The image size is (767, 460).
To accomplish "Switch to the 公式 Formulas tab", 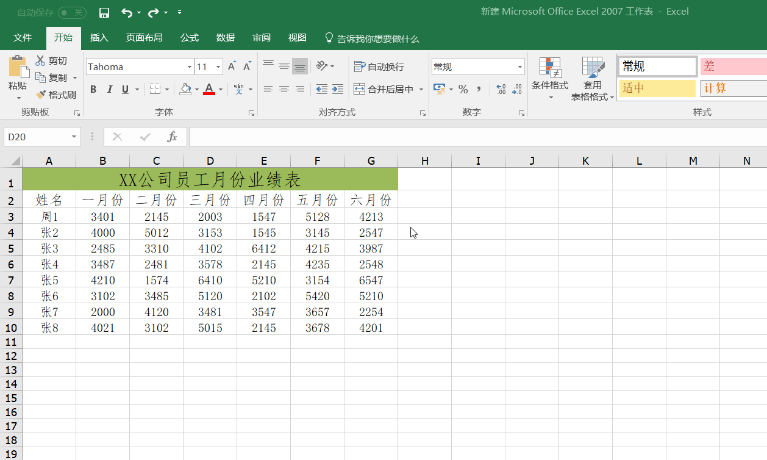I will pyautogui.click(x=190, y=38).
